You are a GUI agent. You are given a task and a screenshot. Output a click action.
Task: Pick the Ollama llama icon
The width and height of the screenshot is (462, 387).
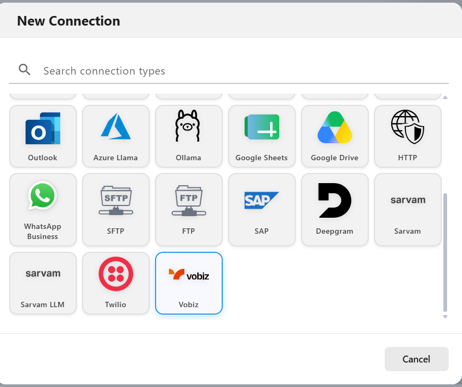click(188, 127)
